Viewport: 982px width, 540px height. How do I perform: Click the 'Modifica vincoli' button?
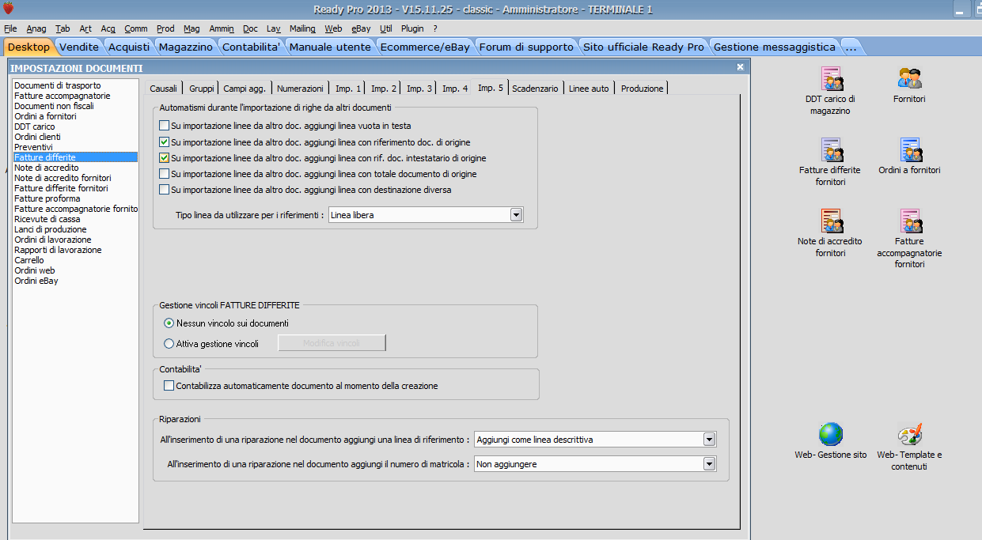[332, 343]
